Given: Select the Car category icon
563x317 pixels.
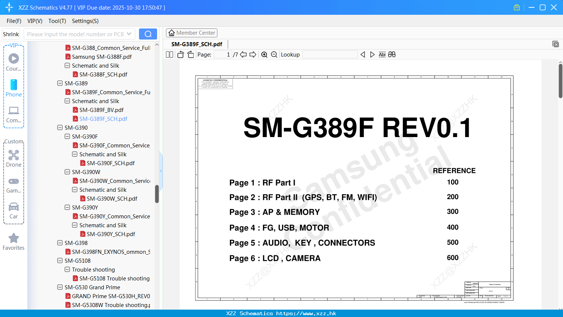Looking at the screenshot, I should (x=14, y=207).
